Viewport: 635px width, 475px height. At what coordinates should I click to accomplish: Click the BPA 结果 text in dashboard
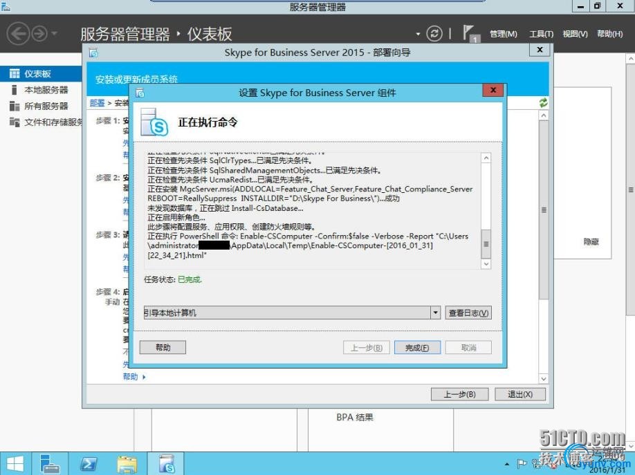(x=355, y=417)
